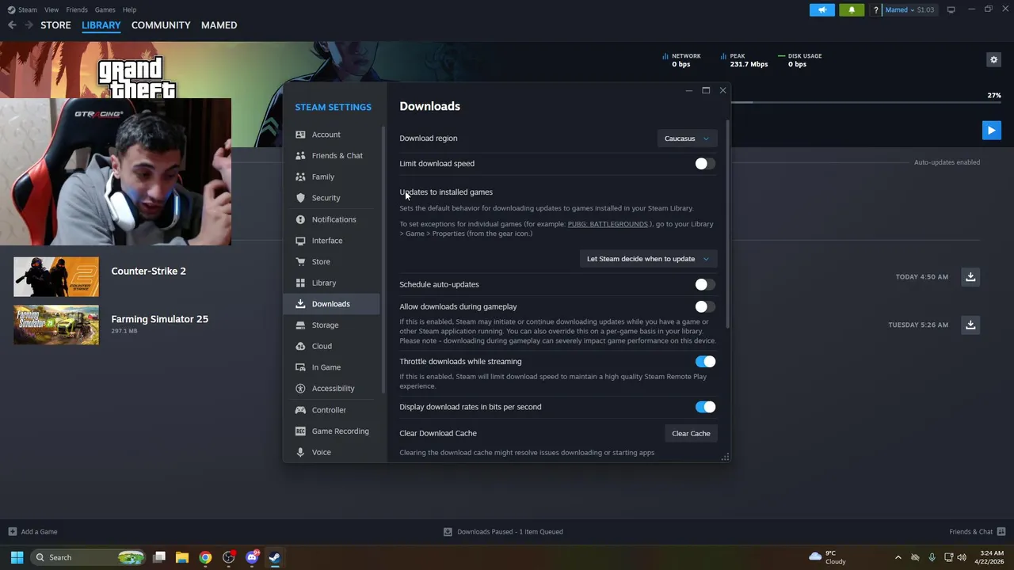
Task: Click the settings window vertical scrollbar
Action: [x=727, y=225]
